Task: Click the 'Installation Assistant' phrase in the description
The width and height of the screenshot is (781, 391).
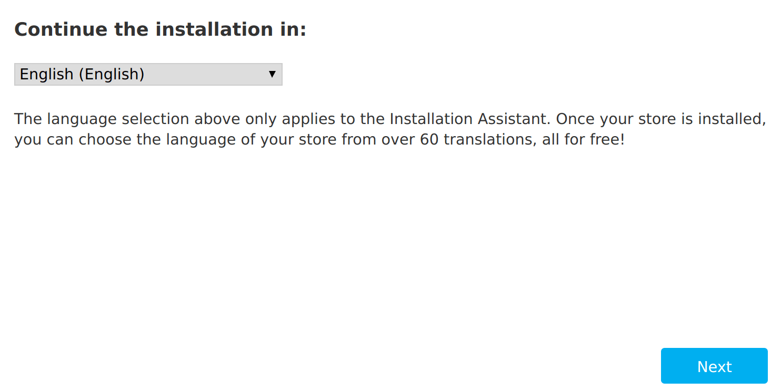Action: 469,119
